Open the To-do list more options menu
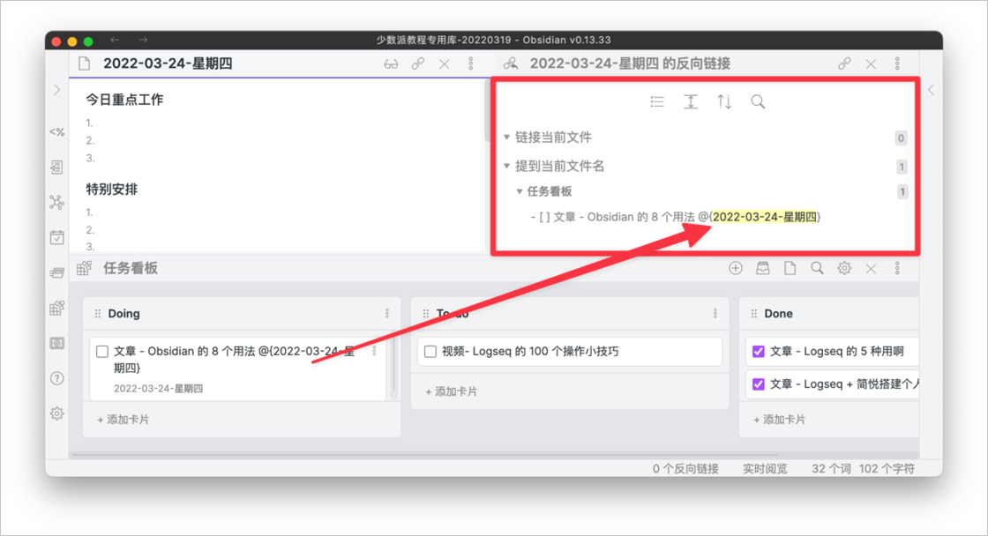 [x=715, y=314]
